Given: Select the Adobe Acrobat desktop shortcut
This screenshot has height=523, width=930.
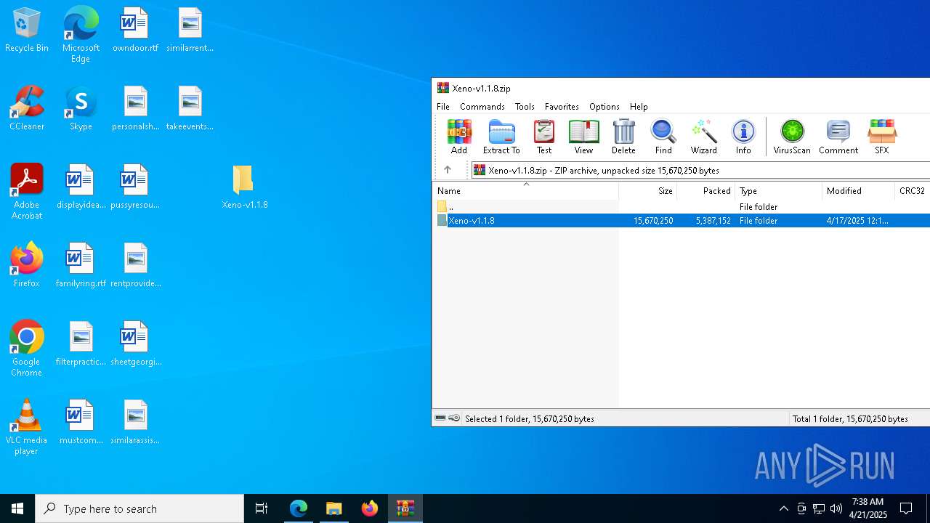Looking at the screenshot, I should [x=27, y=192].
